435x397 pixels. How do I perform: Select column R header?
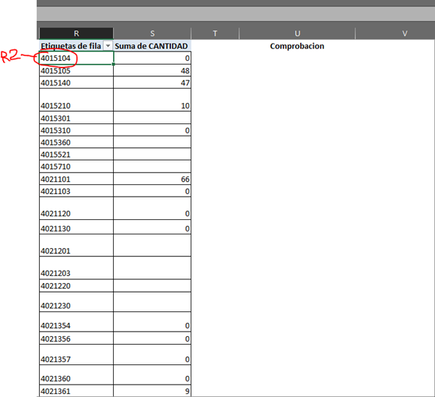point(76,33)
